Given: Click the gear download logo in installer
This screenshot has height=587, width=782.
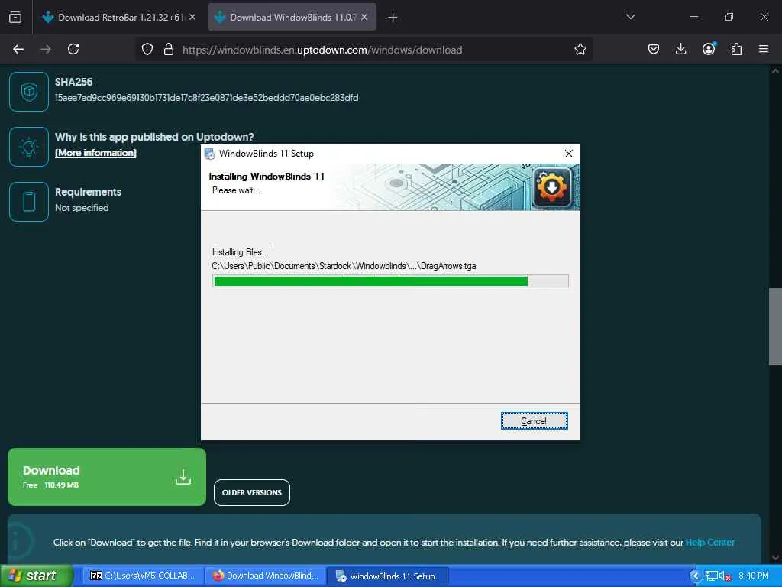Looking at the screenshot, I should pos(551,187).
